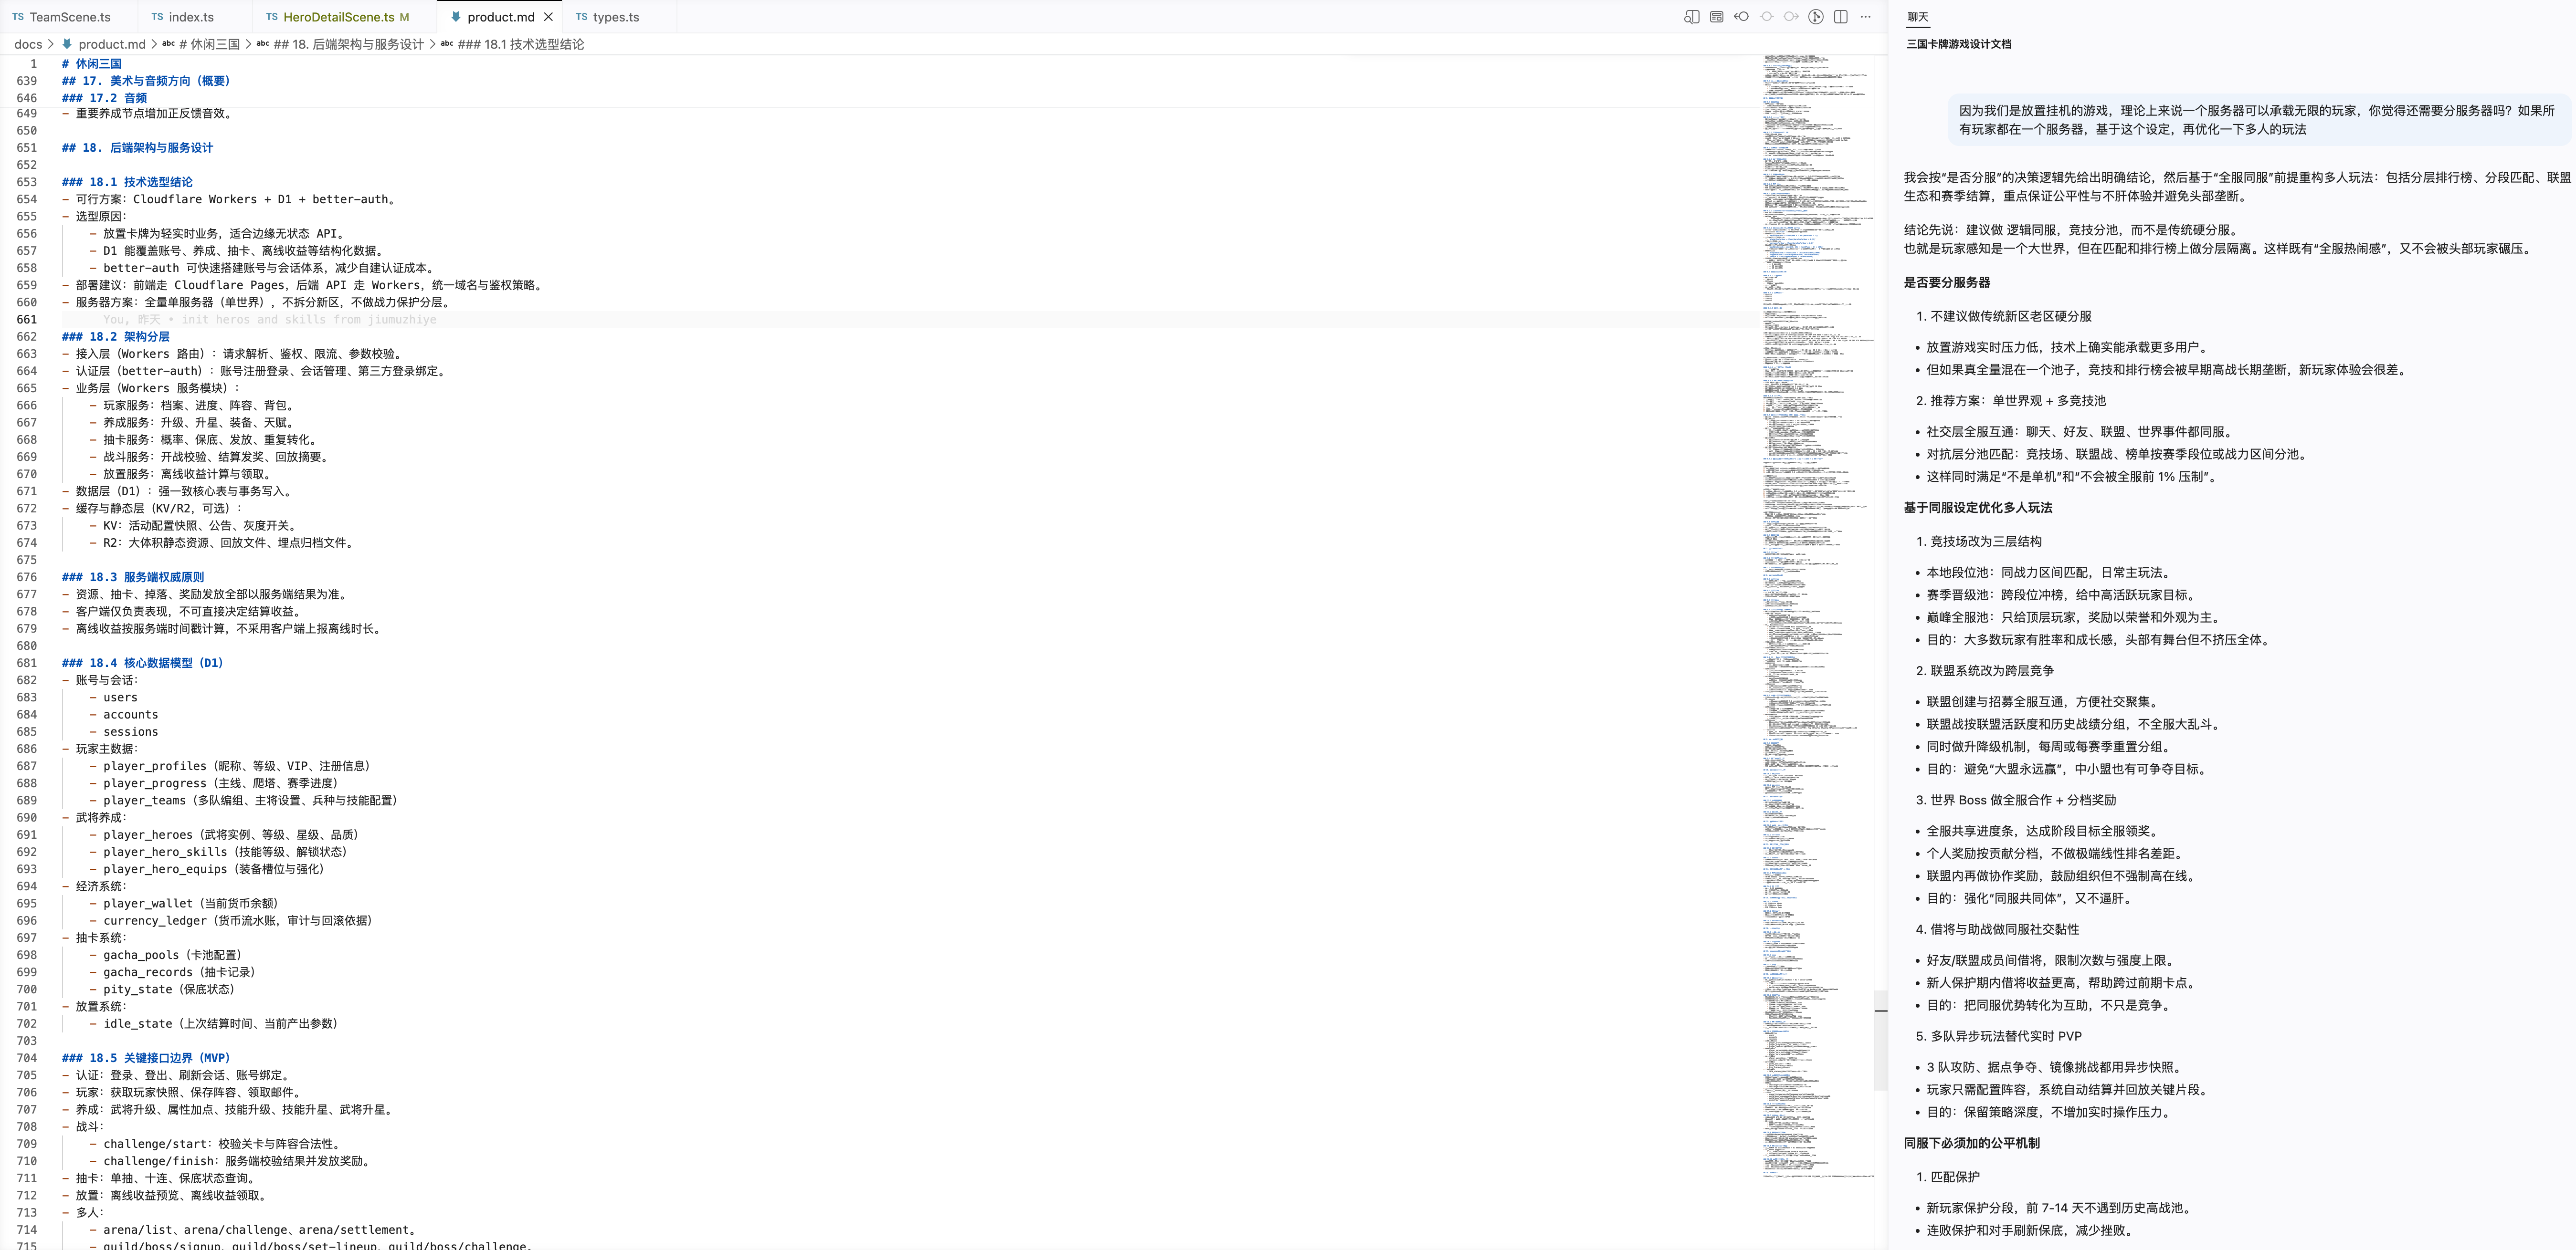
Task: Jump to sticky header '## 17. 美术与音频方向（概要）'
Action: point(146,81)
